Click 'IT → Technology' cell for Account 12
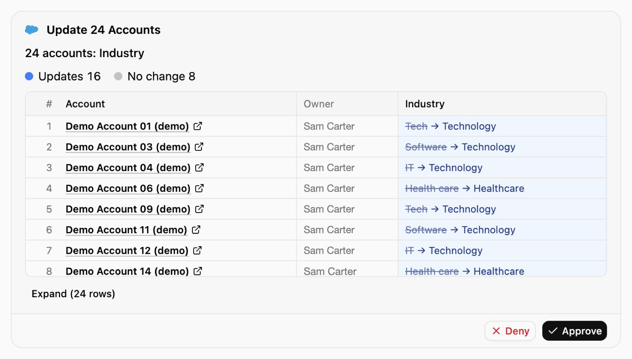 [502, 250]
